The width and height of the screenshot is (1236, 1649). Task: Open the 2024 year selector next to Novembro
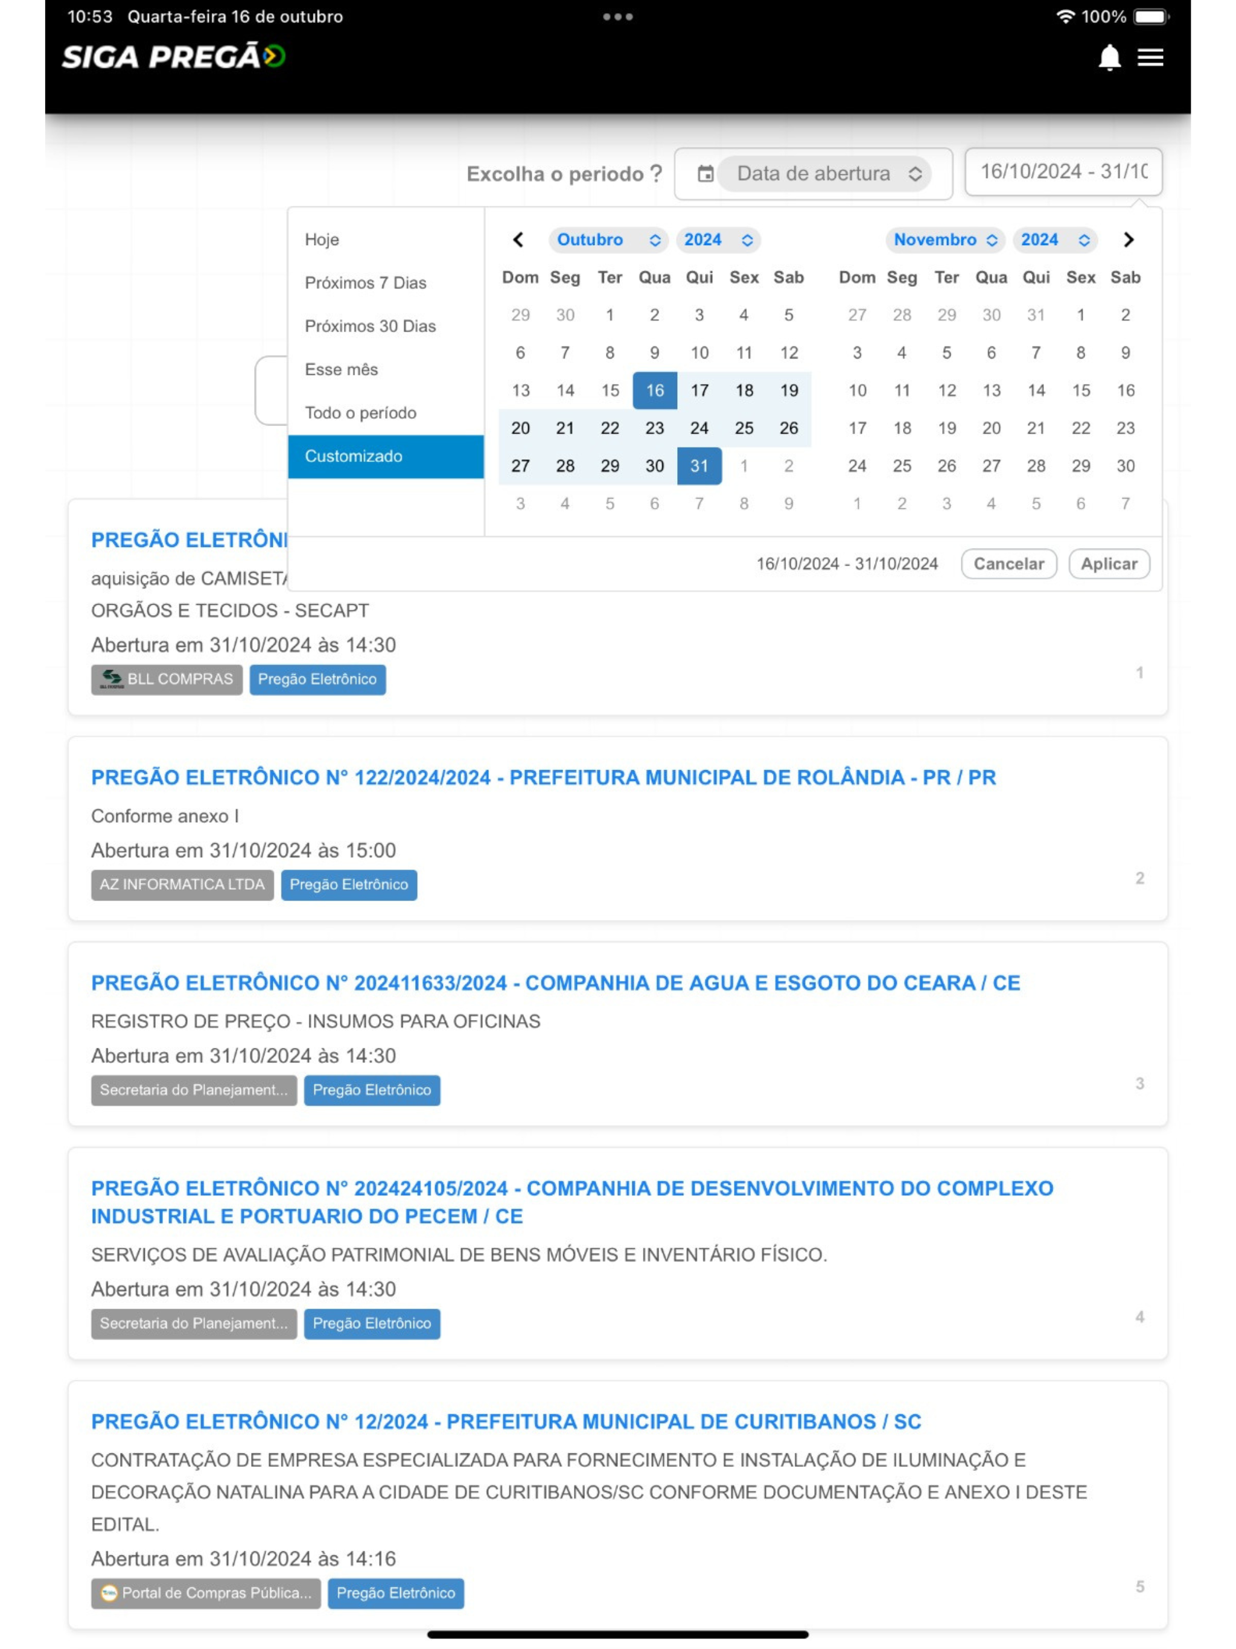coord(1055,240)
